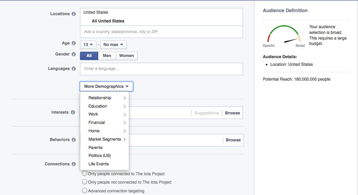Click the Connections info icon
The image size is (358, 195).
click(x=74, y=164)
